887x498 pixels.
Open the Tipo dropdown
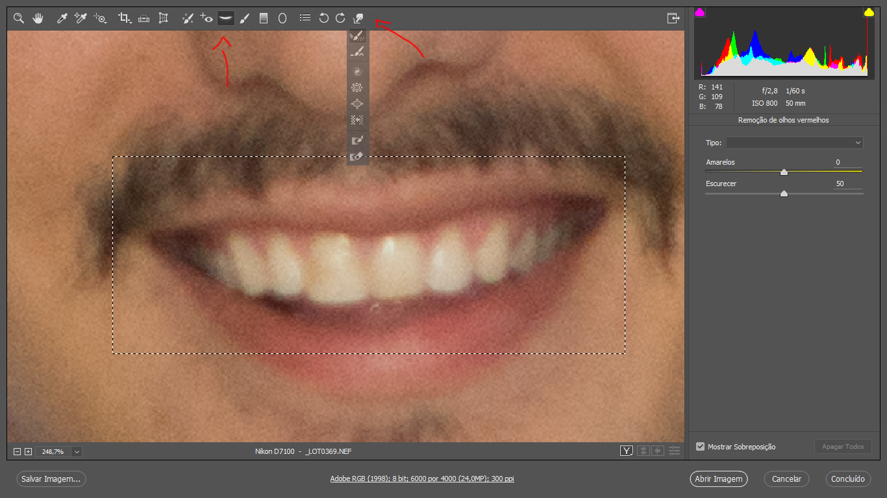point(794,143)
